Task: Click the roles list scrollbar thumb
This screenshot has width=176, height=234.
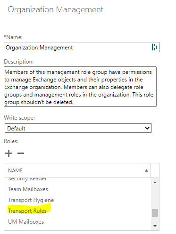Action: 155,213
